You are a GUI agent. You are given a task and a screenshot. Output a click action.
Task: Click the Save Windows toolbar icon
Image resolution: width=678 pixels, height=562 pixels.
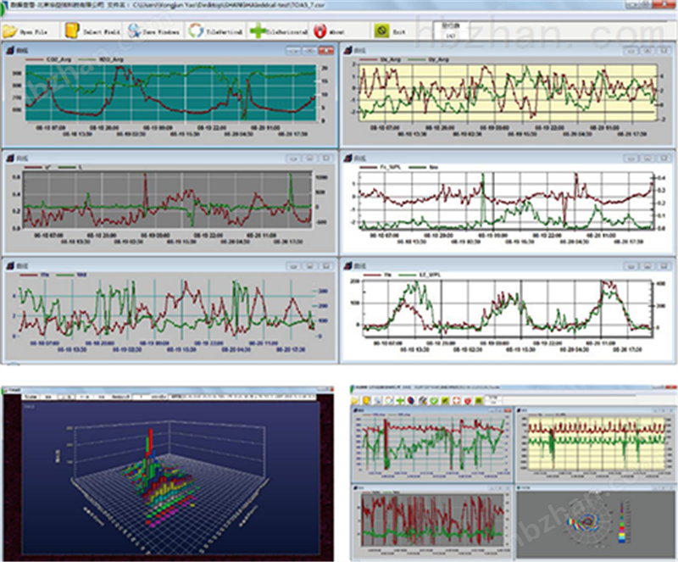click(136, 31)
